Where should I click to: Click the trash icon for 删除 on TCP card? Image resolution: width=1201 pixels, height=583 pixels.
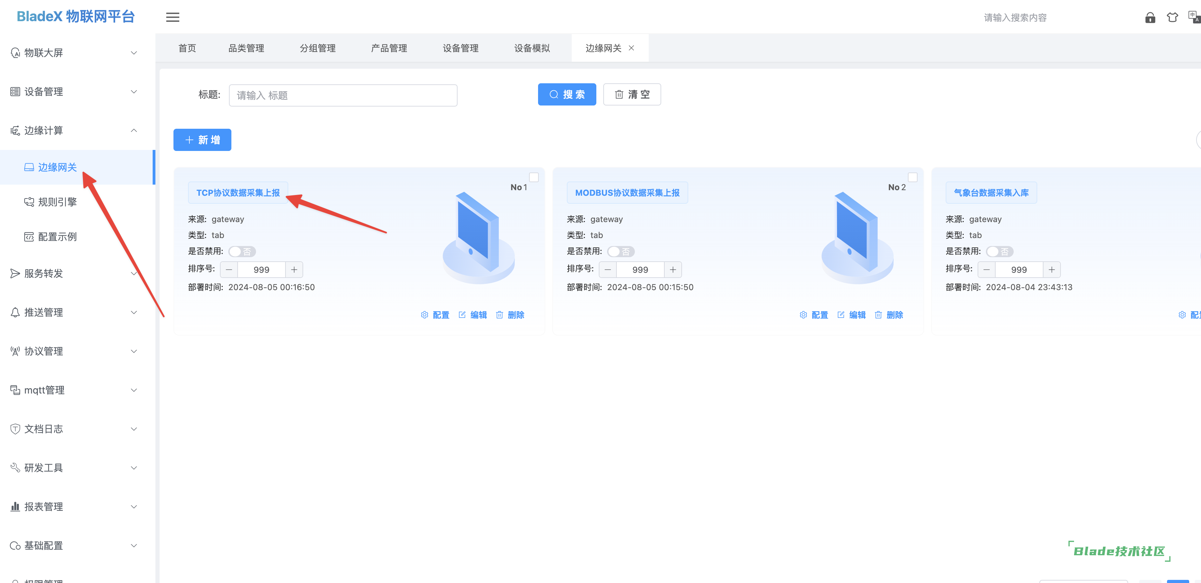click(499, 315)
